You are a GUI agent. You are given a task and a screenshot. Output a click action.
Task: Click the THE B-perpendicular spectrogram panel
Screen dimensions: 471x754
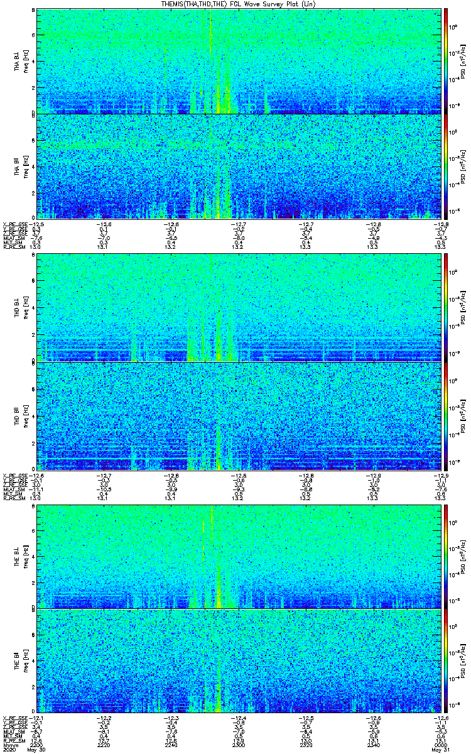pyautogui.click(x=239, y=557)
